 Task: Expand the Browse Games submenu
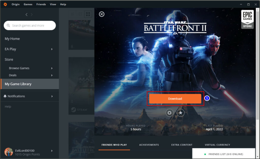click(52, 68)
